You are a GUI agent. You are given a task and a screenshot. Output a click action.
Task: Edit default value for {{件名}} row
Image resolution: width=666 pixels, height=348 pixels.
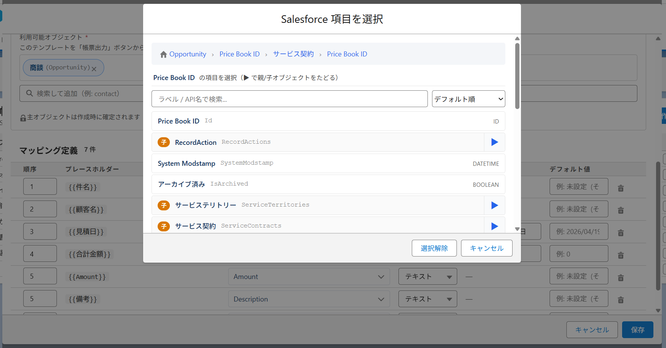(x=579, y=187)
